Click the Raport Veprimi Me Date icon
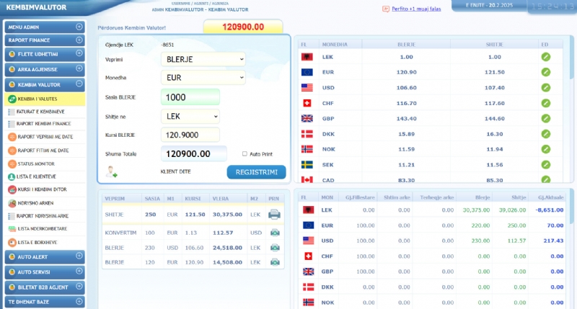 click(x=12, y=137)
